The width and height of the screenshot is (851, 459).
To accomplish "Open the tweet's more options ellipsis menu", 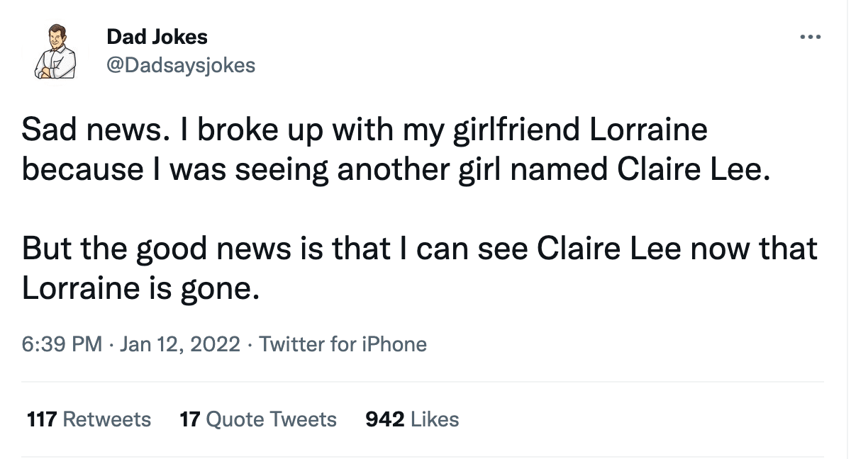I will 810,36.
